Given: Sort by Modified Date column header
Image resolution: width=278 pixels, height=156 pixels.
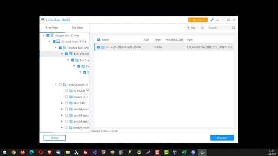Looking at the screenshot, I should (174, 39).
